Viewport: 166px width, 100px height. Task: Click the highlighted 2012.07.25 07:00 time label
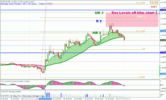click(x=45, y=99)
